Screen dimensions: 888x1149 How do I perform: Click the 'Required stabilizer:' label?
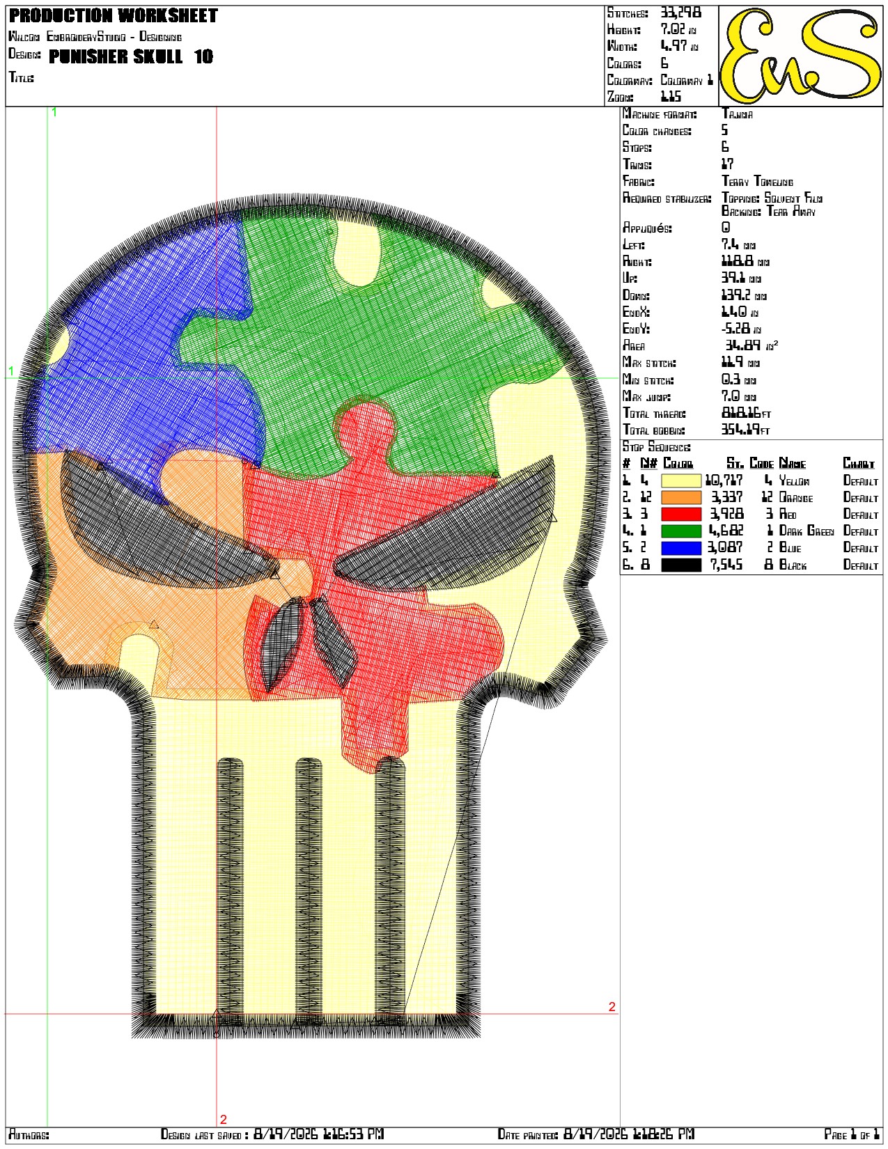point(667,198)
